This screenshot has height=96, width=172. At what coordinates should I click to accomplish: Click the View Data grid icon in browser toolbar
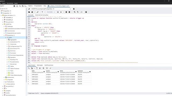tap(17, 6)
